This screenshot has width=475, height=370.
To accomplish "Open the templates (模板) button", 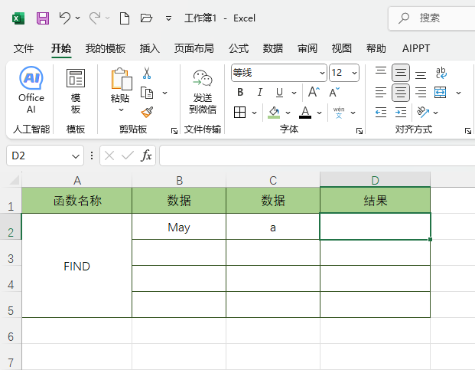I will pos(76,91).
